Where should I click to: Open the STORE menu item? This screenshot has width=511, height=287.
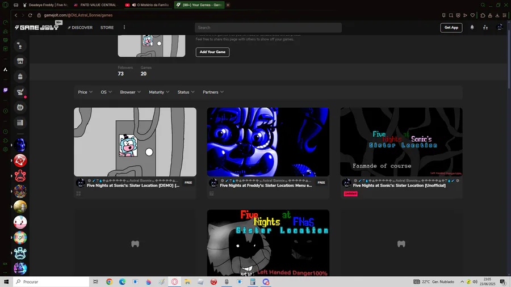pyautogui.click(x=107, y=28)
